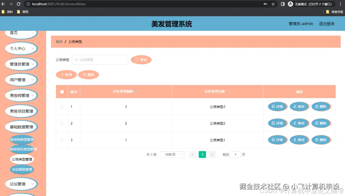
Task: Open details of 公告类型3 row
Action: (277, 107)
